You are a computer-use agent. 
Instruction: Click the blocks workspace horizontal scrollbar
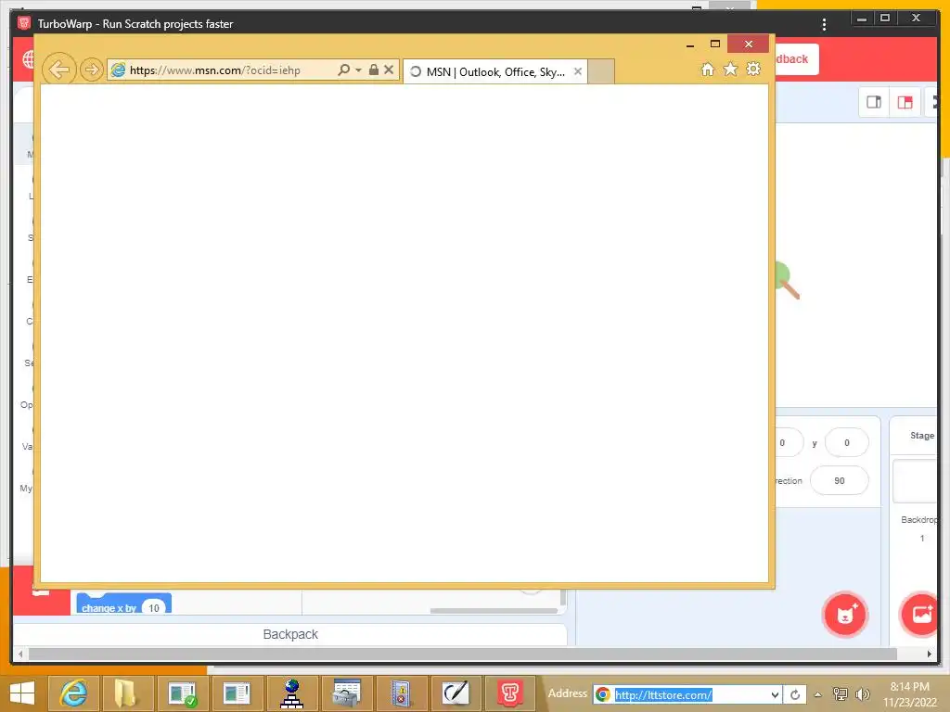494,610
